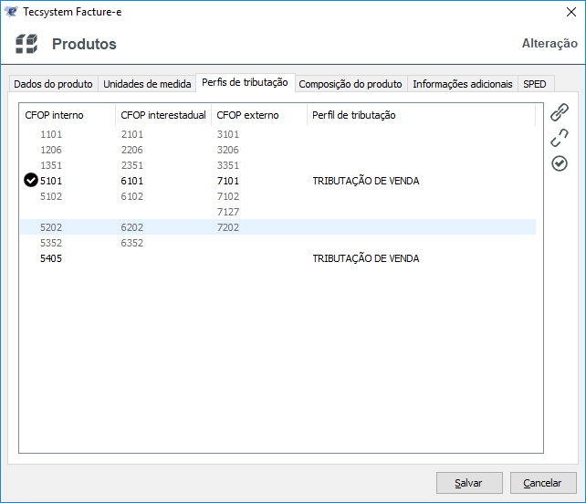Switch to Unidades de medida tab

click(147, 84)
